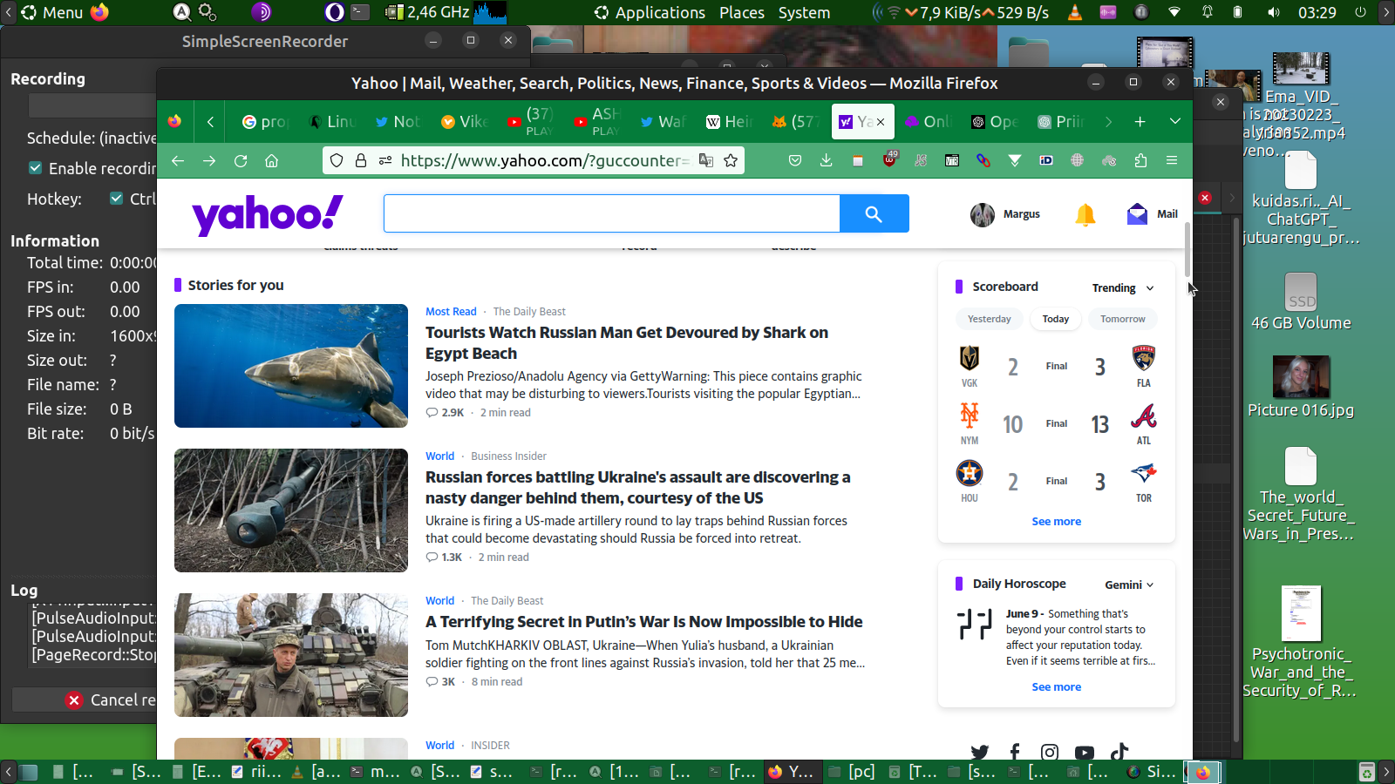Viewport: 1395px width, 784px height.
Task: Expand the Trending scoreboard dropdown
Action: pyautogui.click(x=1123, y=288)
